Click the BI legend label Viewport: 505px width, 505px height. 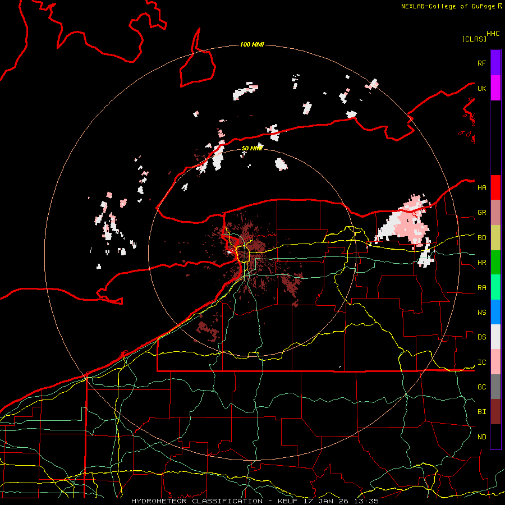(481, 412)
